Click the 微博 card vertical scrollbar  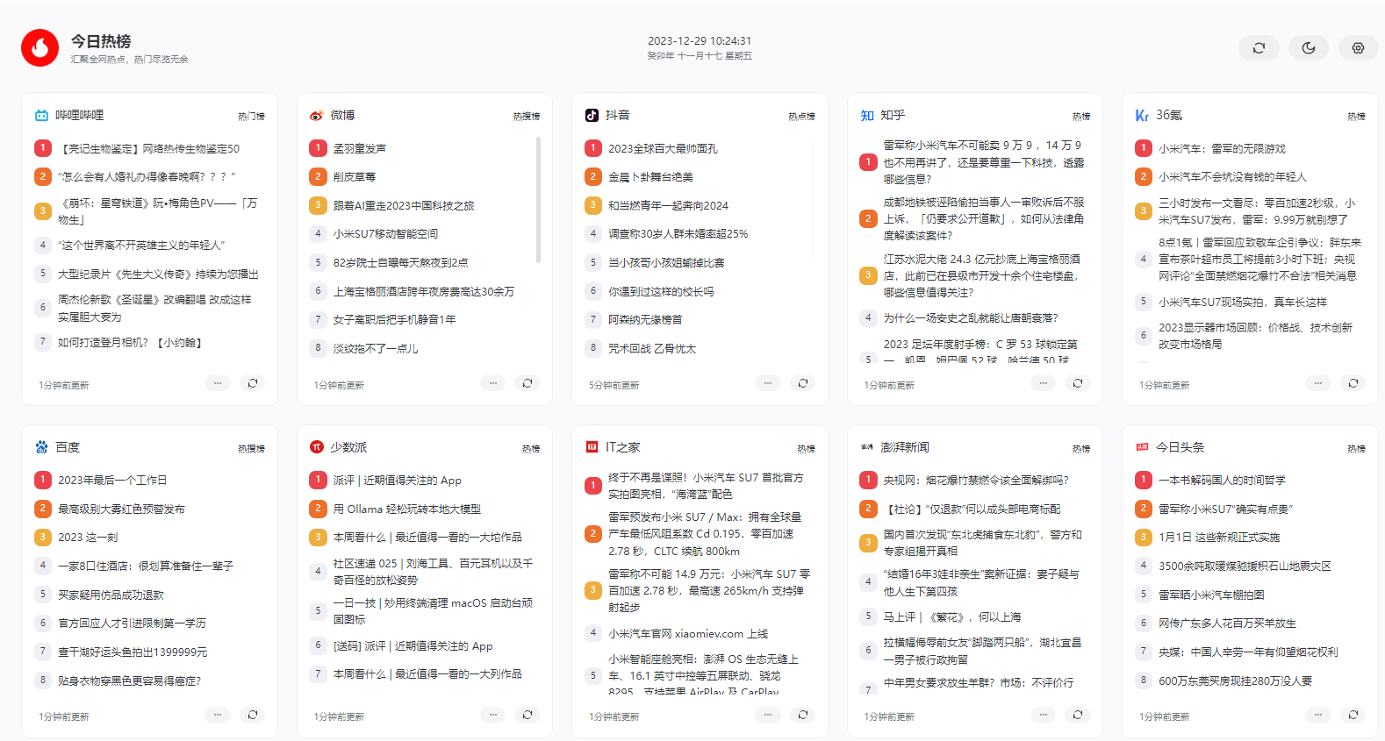(538, 199)
